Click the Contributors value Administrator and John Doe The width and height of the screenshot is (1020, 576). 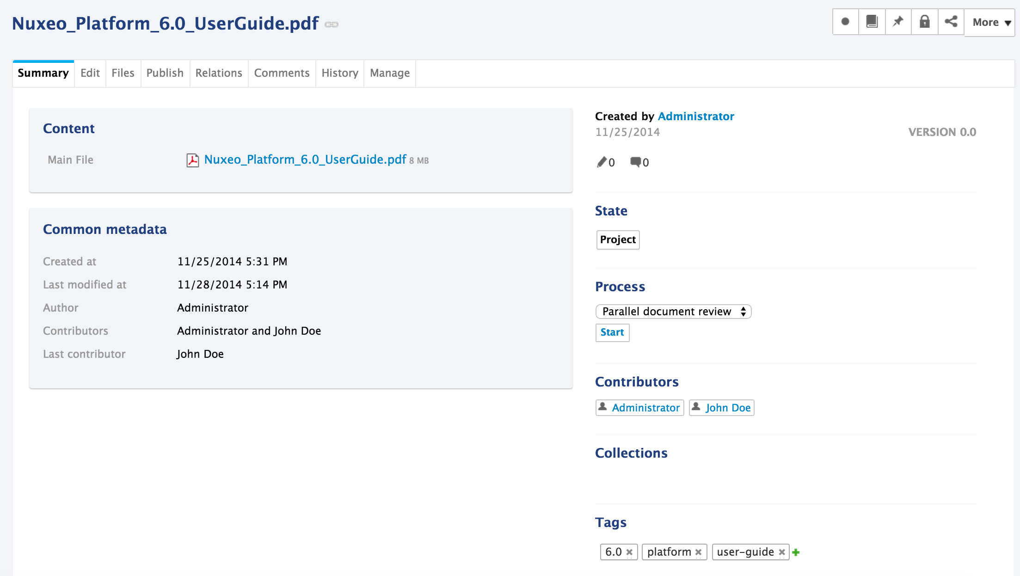click(249, 331)
